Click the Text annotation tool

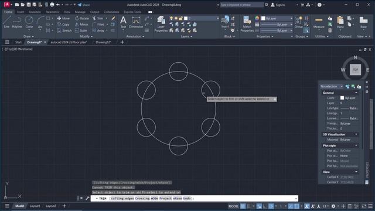point(123,22)
